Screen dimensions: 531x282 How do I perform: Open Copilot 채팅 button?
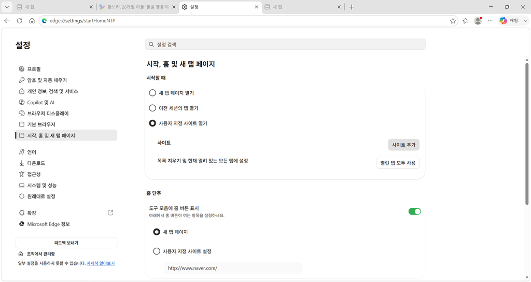pos(509,21)
